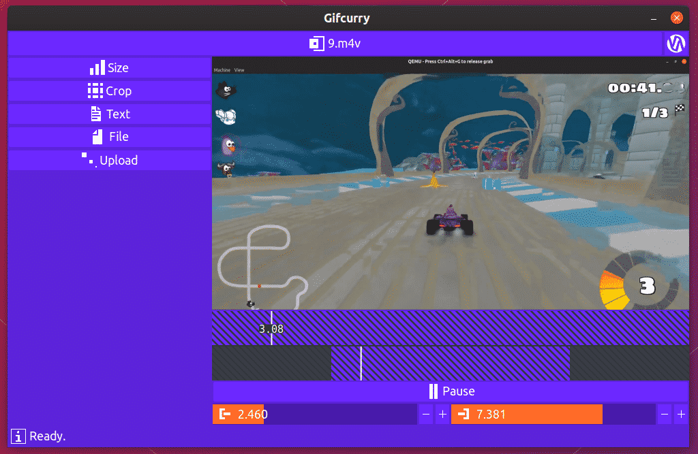This screenshot has width=698, height=454.
Task: Pause the video preview
Action: tap(451, 391)
